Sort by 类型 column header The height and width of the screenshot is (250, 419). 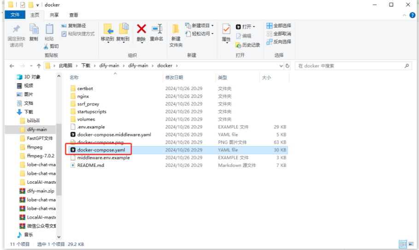tap(222, 78)
